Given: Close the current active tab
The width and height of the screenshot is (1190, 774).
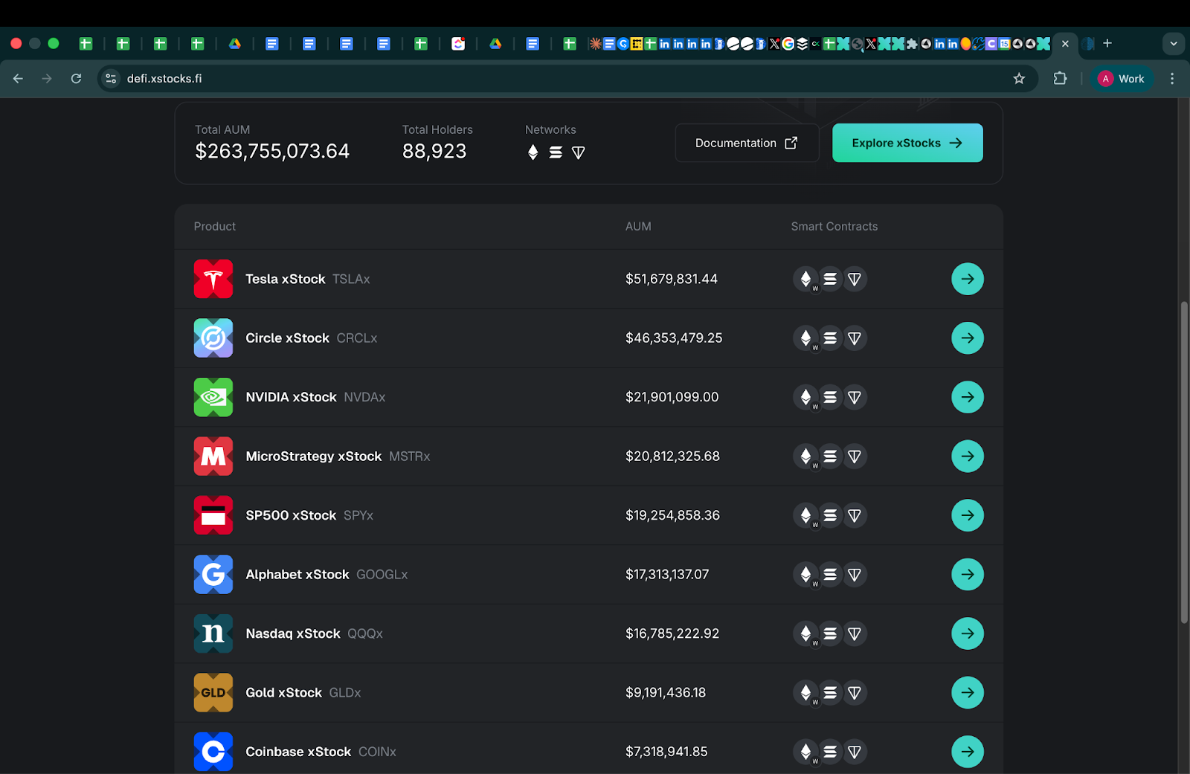Looking at the screenshot, I should tap(1065, 44).
